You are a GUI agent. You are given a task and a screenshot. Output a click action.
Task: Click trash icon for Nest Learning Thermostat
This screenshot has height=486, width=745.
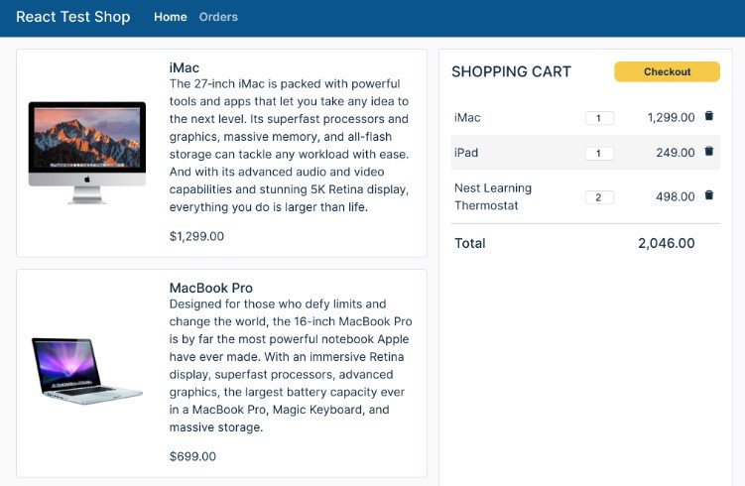pos(708,195)
